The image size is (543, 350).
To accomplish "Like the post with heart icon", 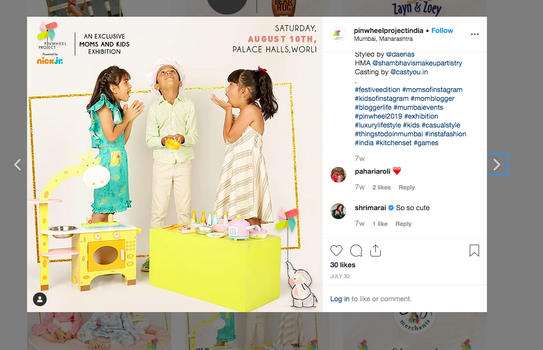I will pos(336,251).
